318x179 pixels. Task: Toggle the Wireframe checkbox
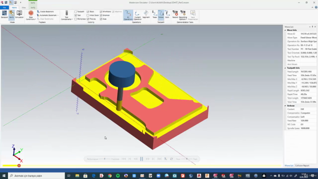tap(101, 11)
